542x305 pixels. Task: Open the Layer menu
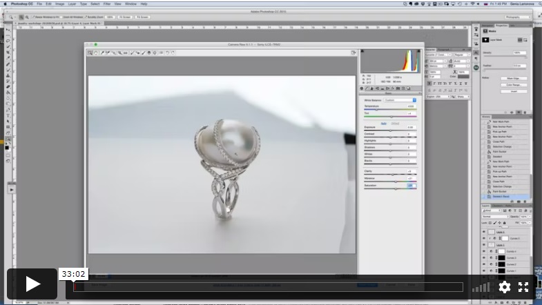click(72, 4)
